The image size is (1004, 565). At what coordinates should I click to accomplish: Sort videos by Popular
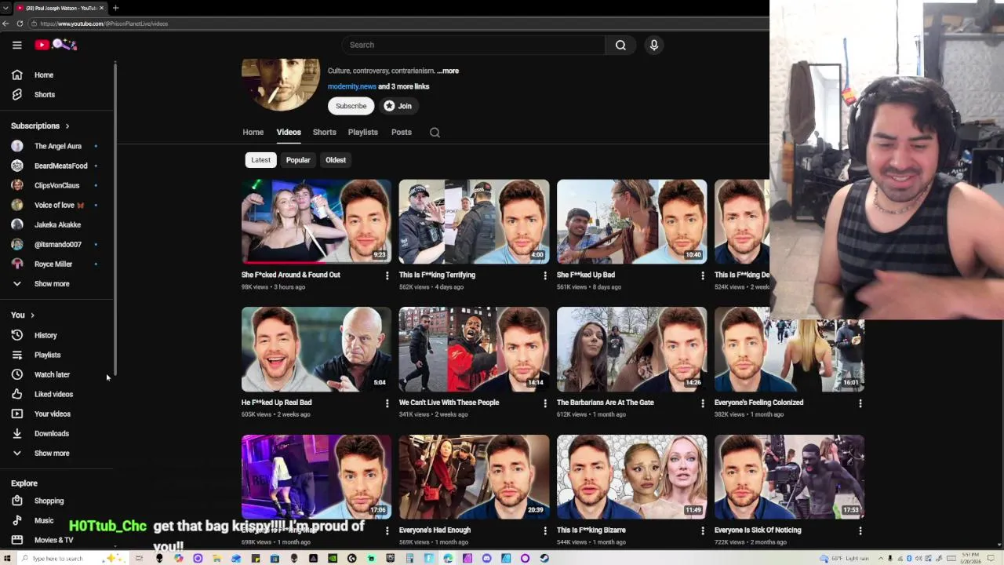(x=298, y=160)
